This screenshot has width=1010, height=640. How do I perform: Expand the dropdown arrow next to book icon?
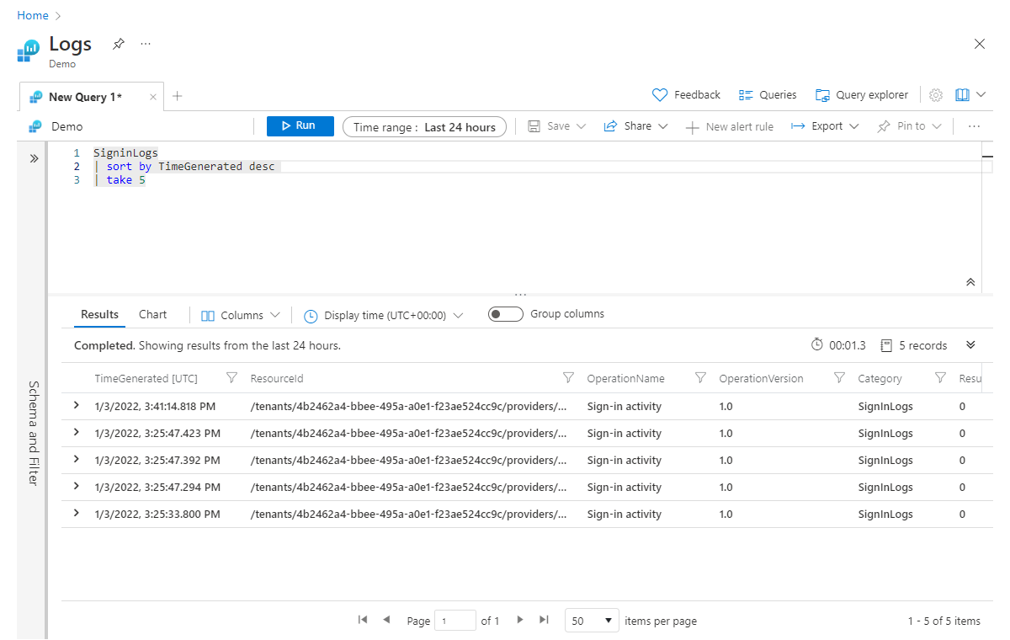(981, 95)
